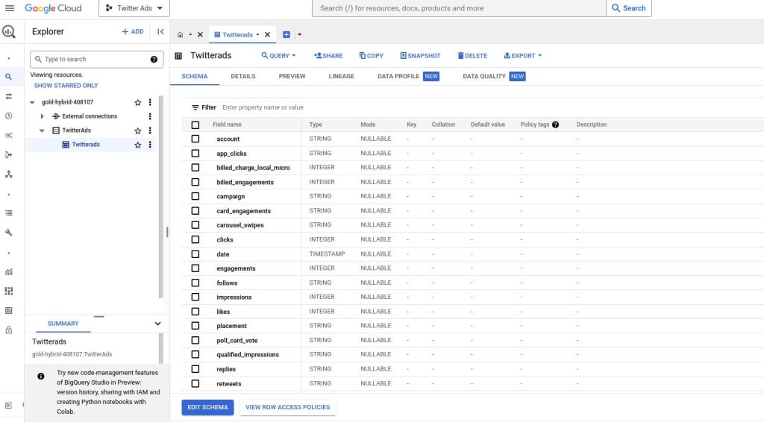Check the clicks field checkbox
The image size is (764, 422).
(195, 239)
